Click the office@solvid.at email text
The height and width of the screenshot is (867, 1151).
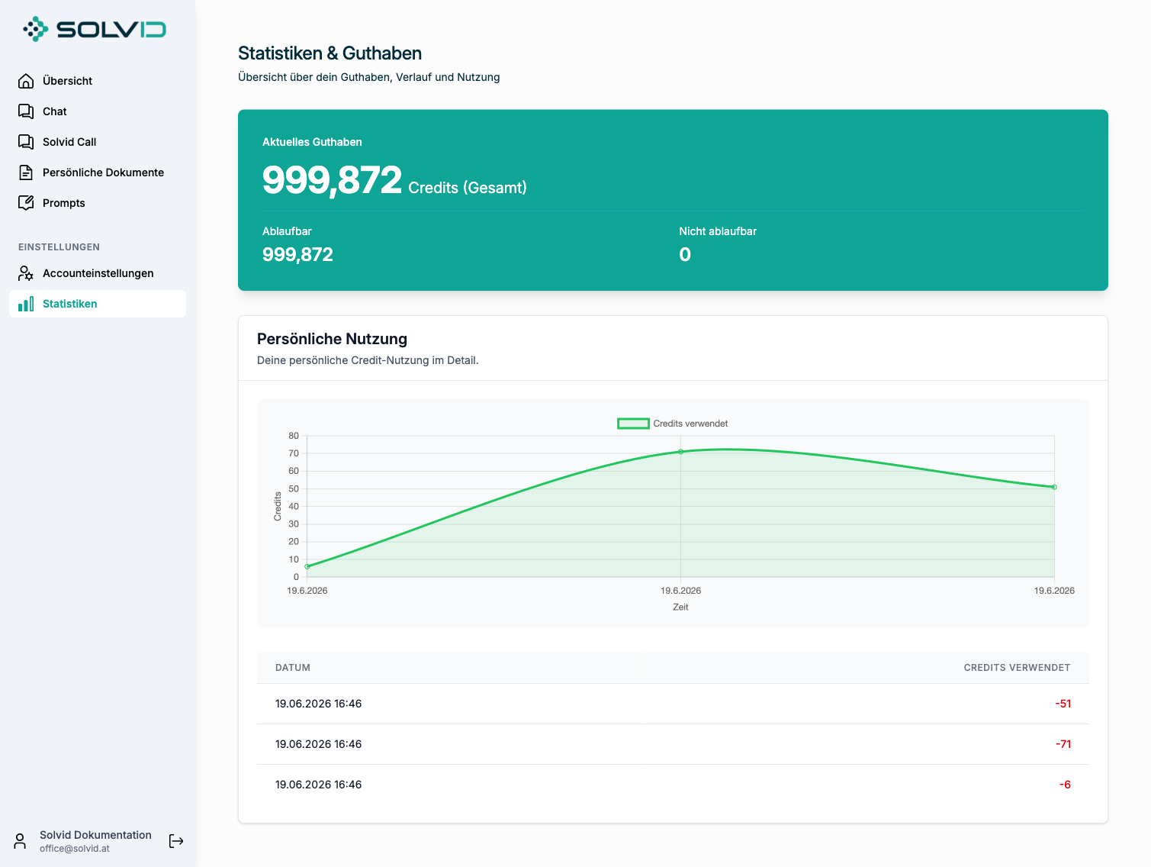coord(75,849)
